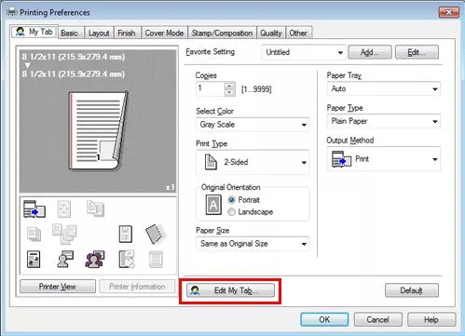Switch to the Layout tab

[99, 33]
